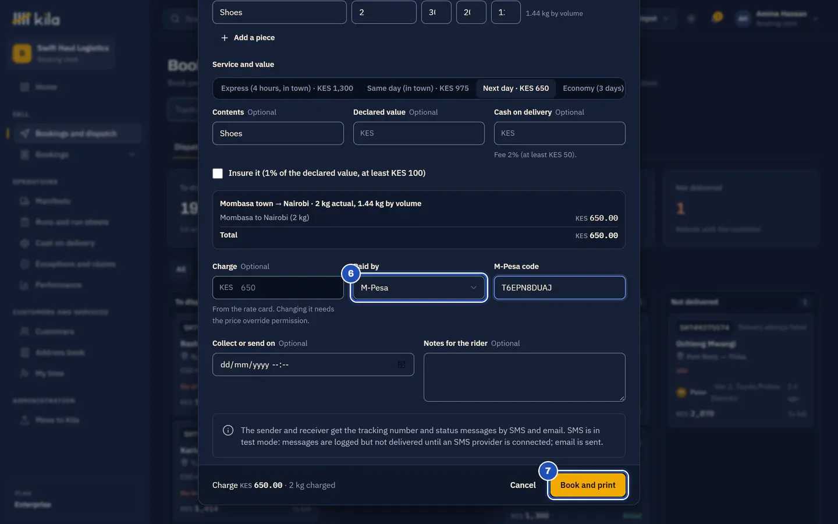Open the Swift Haul Logistics workspace switcher
838x524 pixels.
[62, 53]
